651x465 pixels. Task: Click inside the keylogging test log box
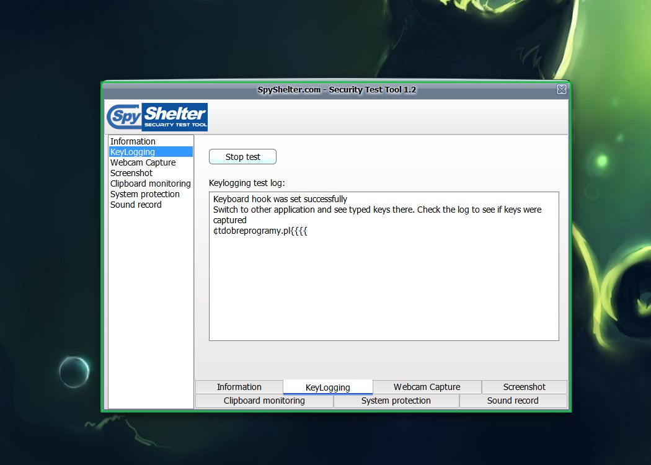pos(384,266)
